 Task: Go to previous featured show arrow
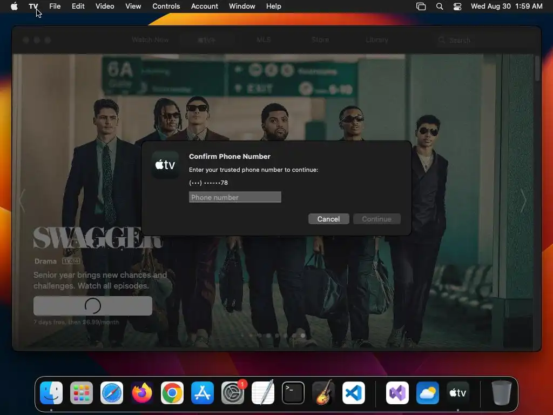(x=23, y=201)
